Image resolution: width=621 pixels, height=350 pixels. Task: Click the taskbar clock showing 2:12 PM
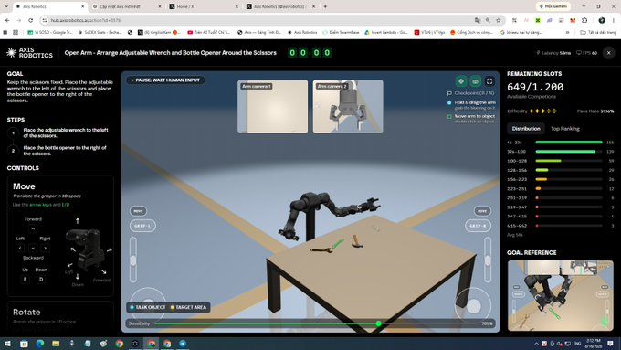click(x=594, y=344)
